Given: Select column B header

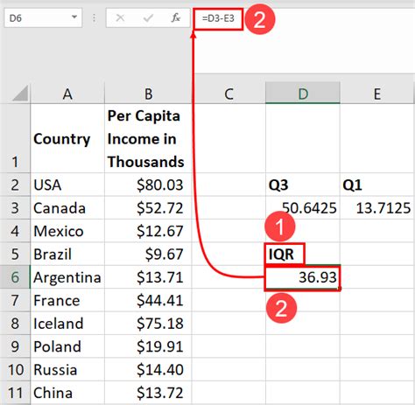Looking at the screenshot, I should click(x=148, y=94).
